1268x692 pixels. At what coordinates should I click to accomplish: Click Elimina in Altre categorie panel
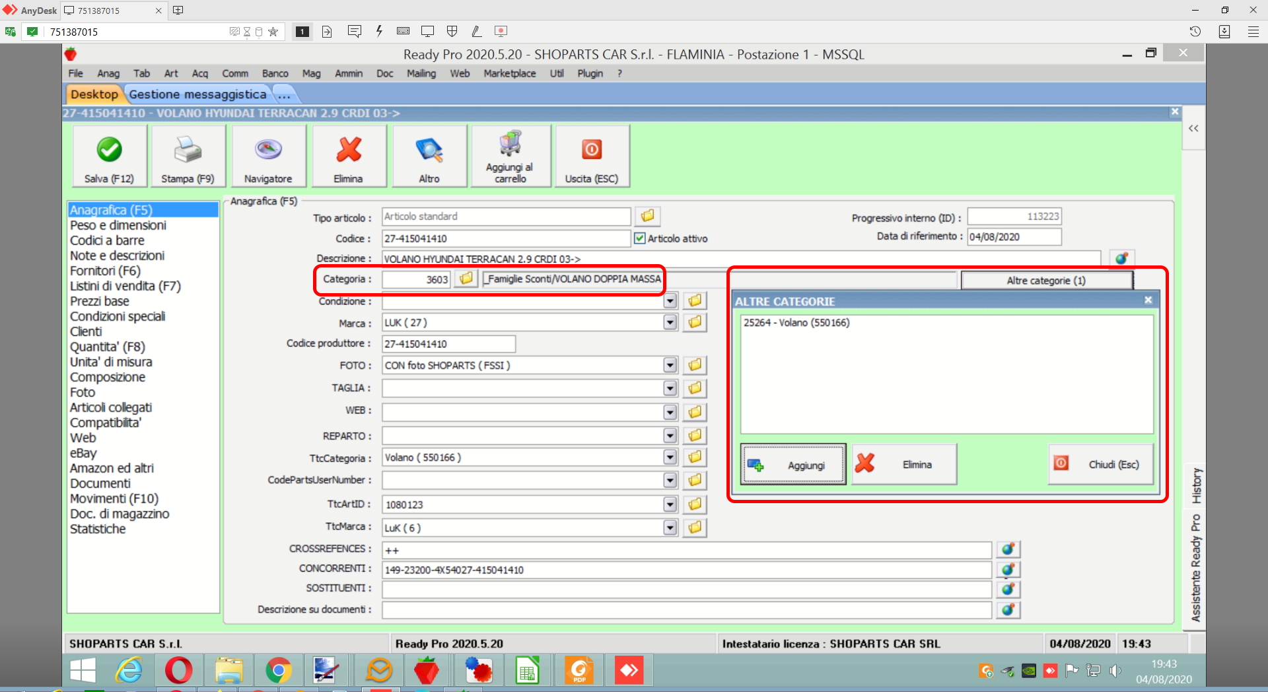tap(904, 465)
